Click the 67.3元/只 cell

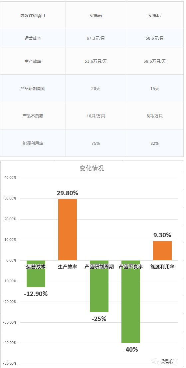(x=96, y=38)
